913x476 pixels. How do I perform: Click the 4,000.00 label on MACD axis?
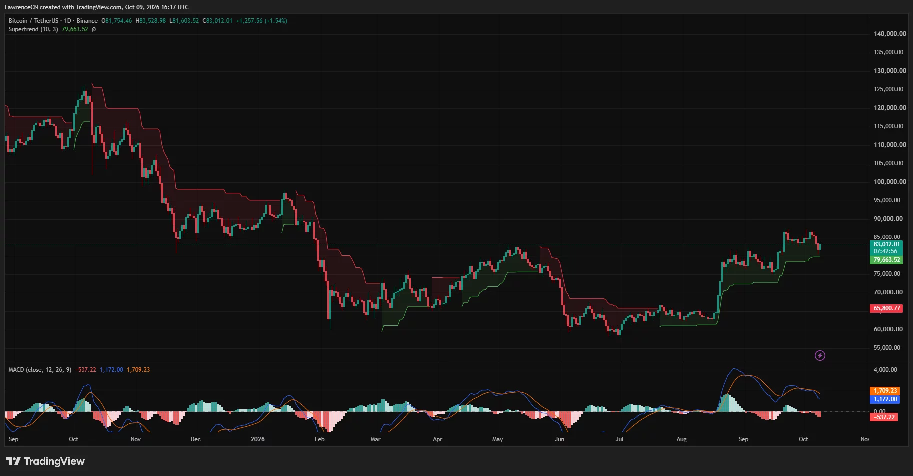click(x=885, y=370)
